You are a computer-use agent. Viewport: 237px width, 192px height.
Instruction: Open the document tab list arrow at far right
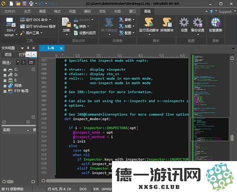pos(233,48)
